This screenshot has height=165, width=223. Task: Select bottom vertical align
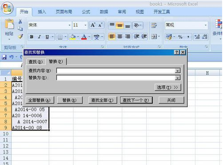point(127,25)
